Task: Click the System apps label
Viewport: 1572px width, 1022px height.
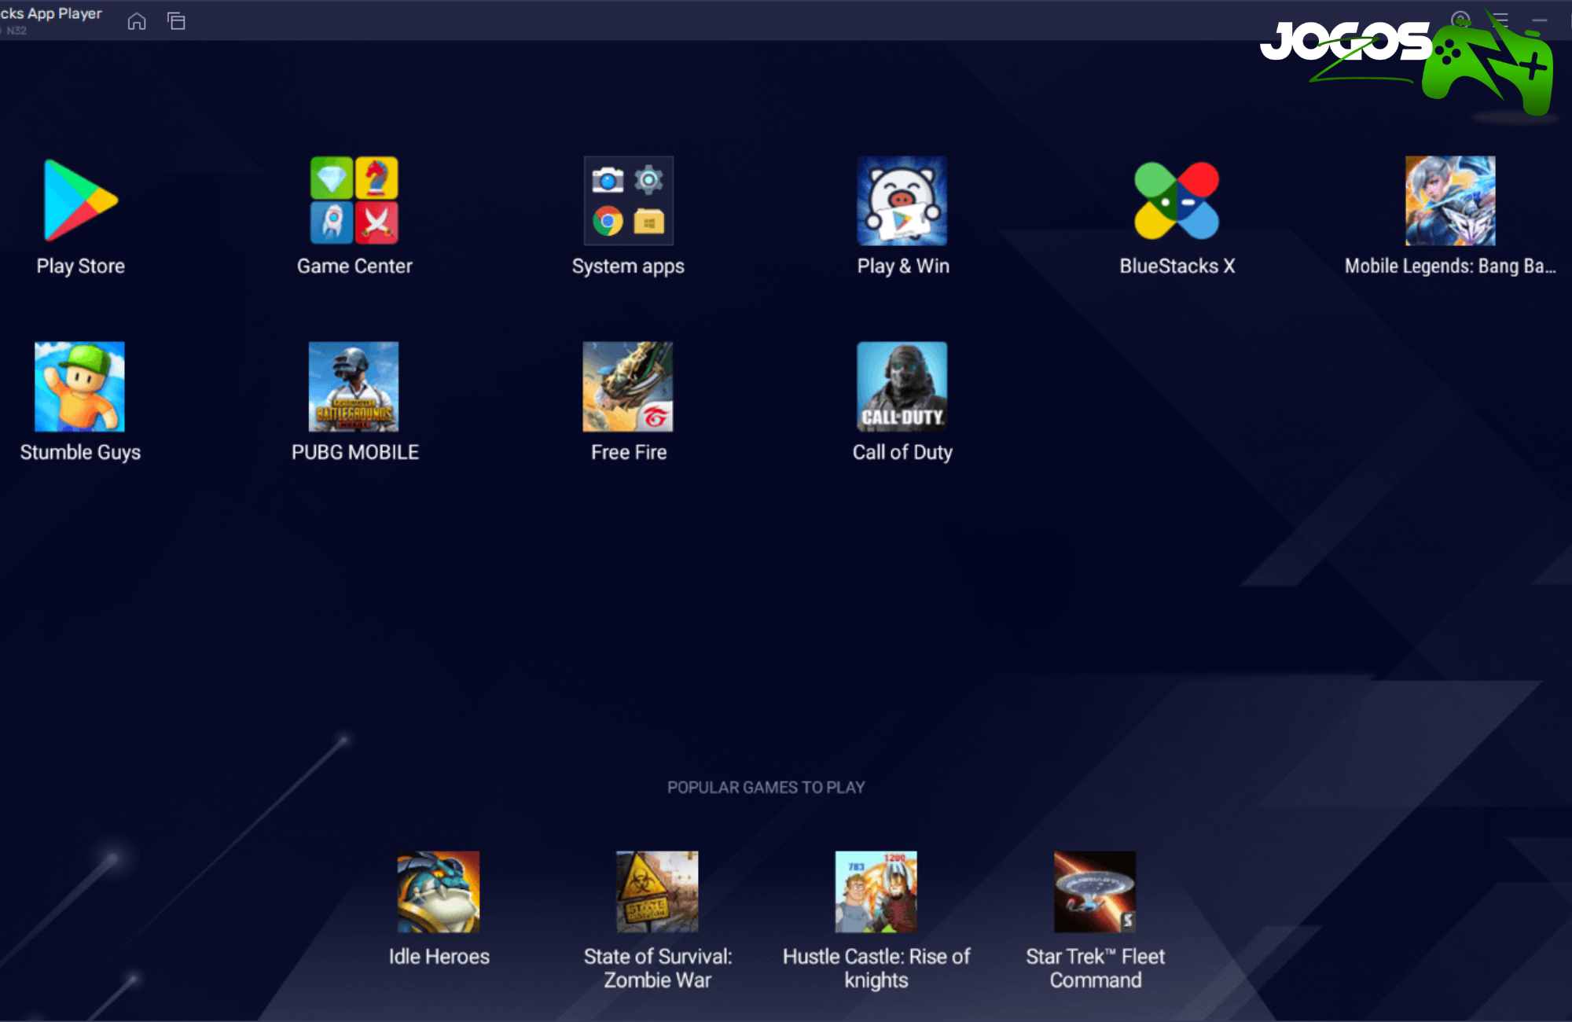Action: pos(628,267)
